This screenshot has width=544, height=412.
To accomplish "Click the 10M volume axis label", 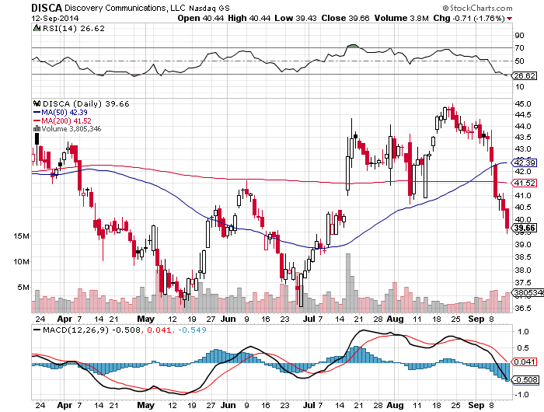I will (22, 262).
